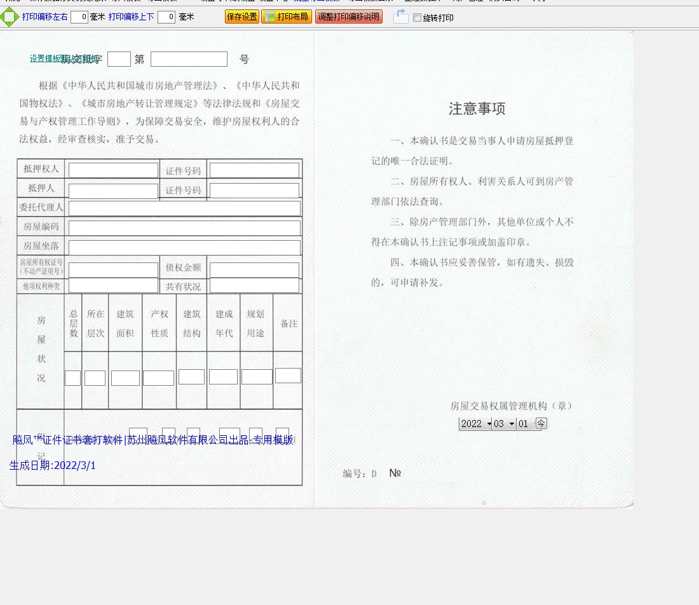Open the month dropdown showing 03
The height and width of the screenshot is (605, 699).
(504, 424)
